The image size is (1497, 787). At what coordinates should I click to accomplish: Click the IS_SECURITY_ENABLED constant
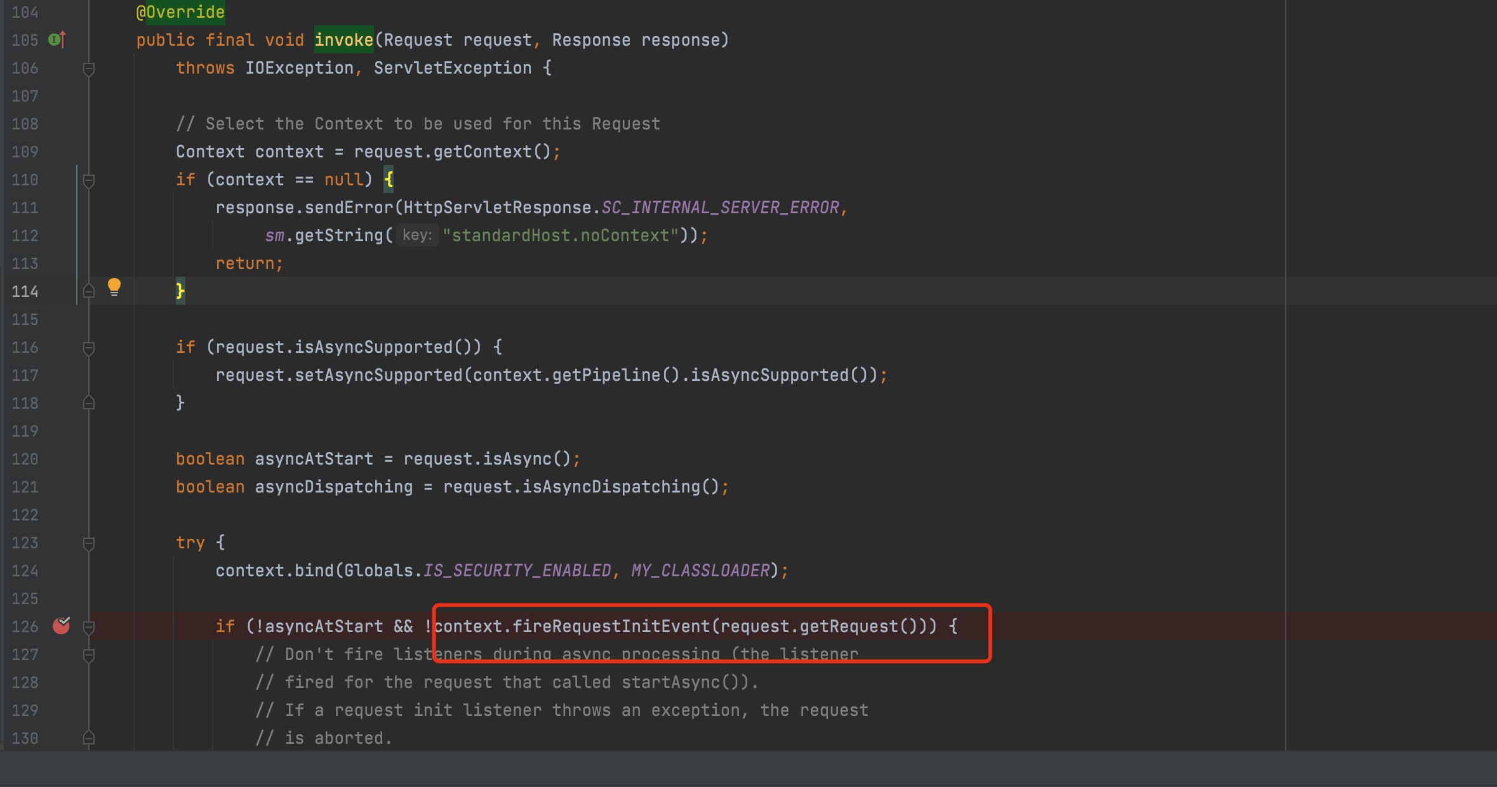pos(517,571)
